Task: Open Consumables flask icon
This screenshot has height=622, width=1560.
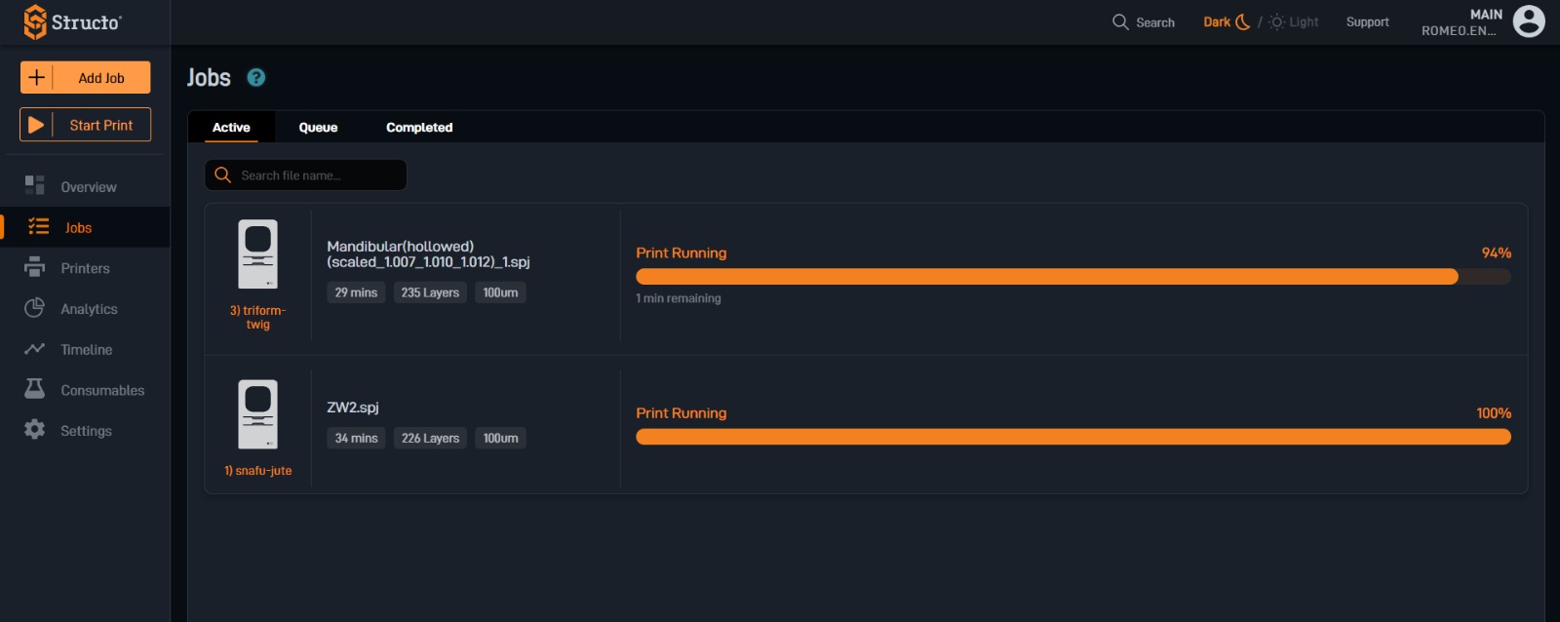Action: click(x=35, y=389)
